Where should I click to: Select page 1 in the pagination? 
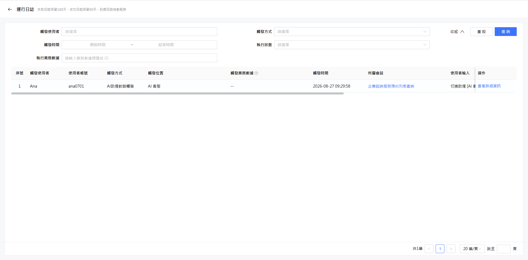(440, 249)
